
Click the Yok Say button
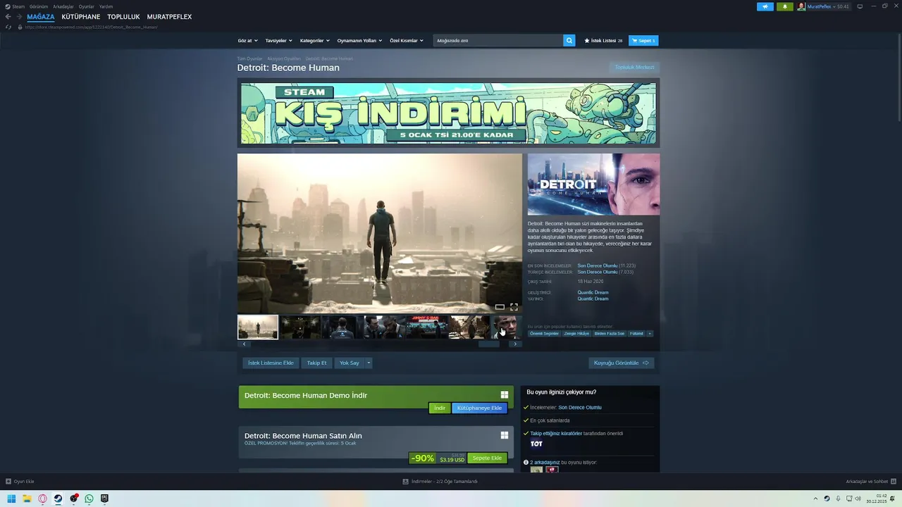(x=350, y=363)
